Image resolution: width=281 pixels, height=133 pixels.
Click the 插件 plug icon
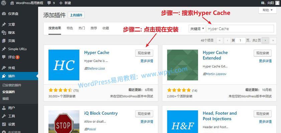tap(4, 76)
